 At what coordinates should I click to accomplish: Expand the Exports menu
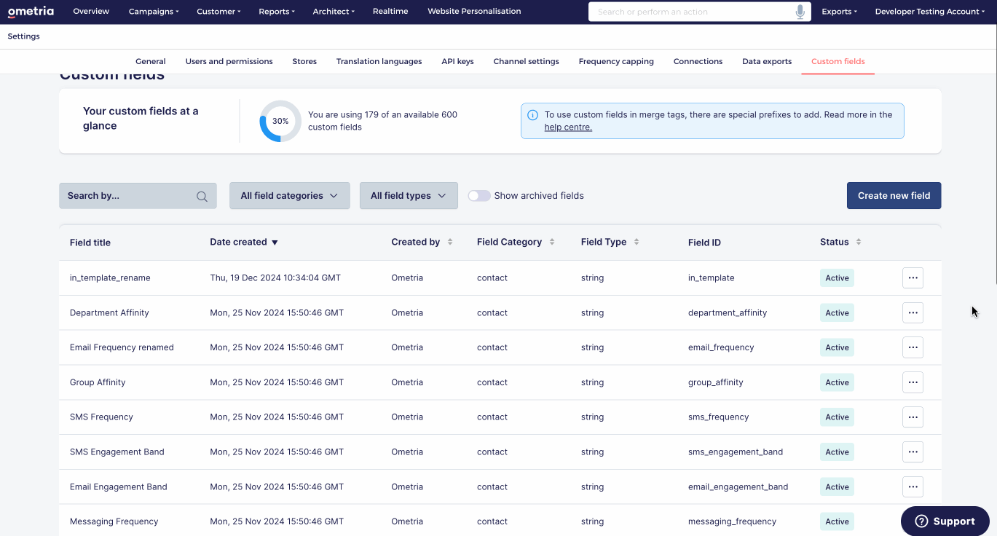pyautogui.click(x=840, y=12)
